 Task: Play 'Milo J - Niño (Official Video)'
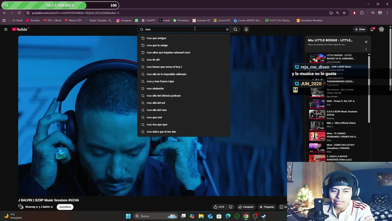[x=337, y=125]
